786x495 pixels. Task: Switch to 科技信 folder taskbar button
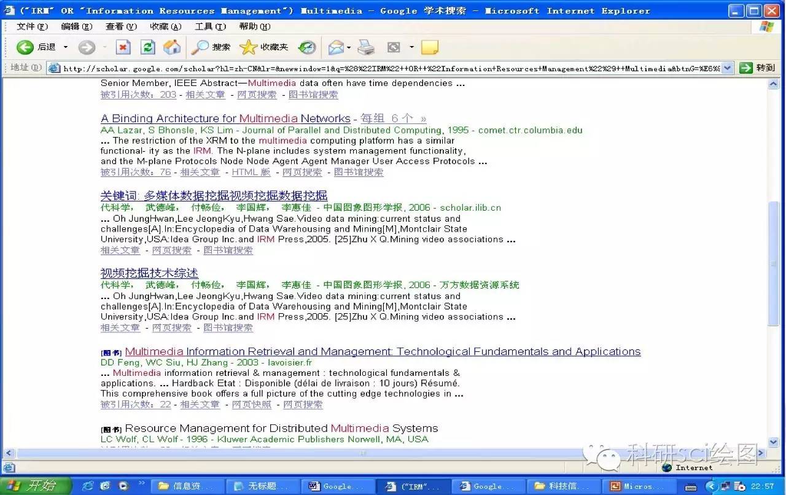pyautogui.click(x=565, y=486)
